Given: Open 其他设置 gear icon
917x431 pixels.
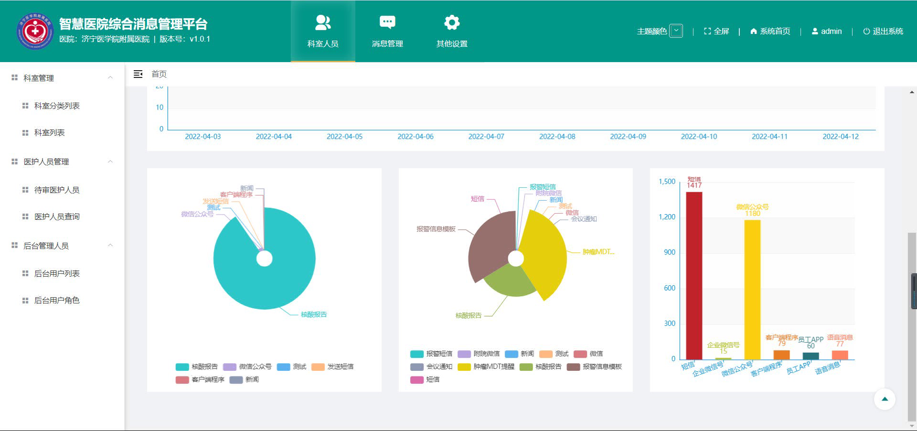Looking at the screenshot, I should coord(451,22).
